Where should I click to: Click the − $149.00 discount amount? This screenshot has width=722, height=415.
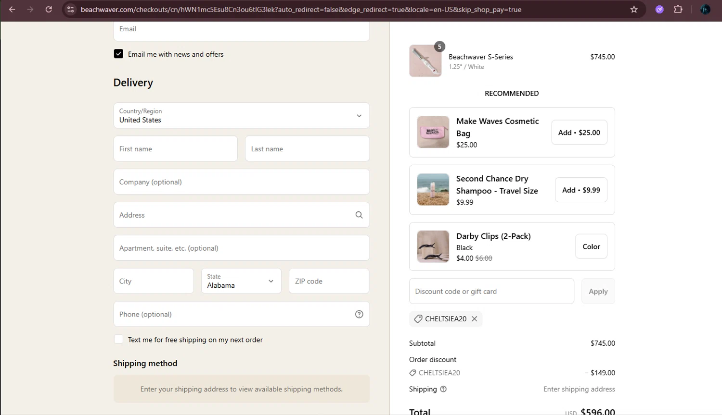click(600, 373)
